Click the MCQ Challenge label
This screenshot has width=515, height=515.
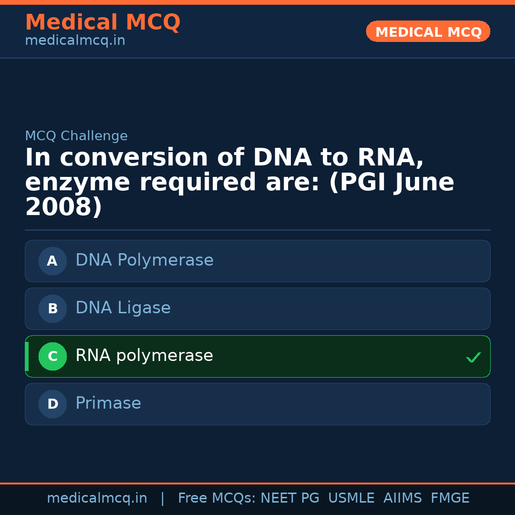pyautogui.click(x=76, y=136)
